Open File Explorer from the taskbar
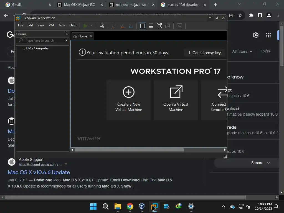The width and height of the screenshot is (284, 213). pos(118,206)
